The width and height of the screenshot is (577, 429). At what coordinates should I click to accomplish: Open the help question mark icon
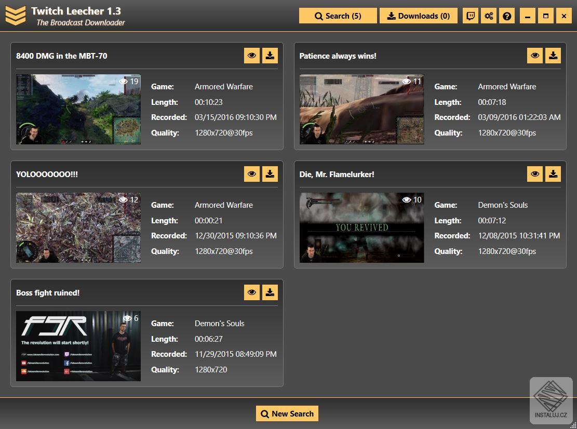click(507, 16)
